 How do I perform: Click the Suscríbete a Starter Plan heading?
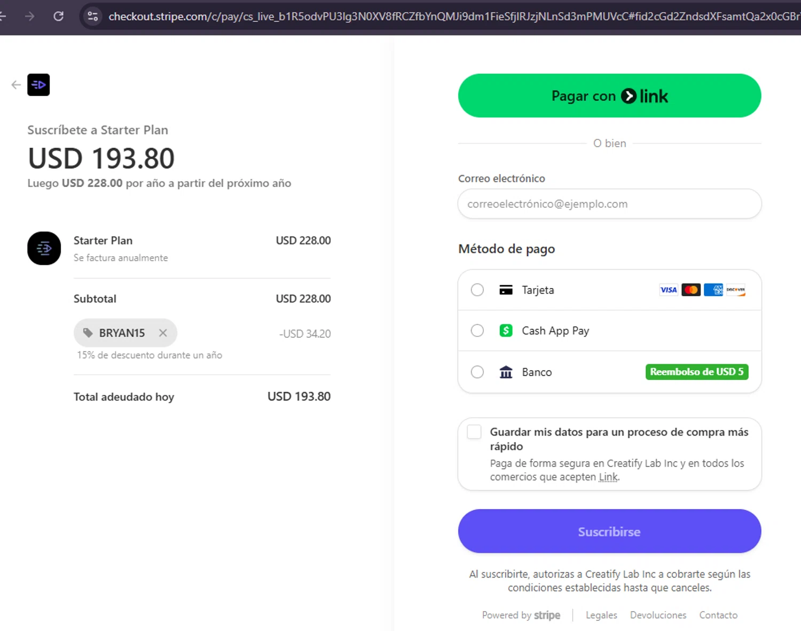pyautogui.click(x=98, y=130)
